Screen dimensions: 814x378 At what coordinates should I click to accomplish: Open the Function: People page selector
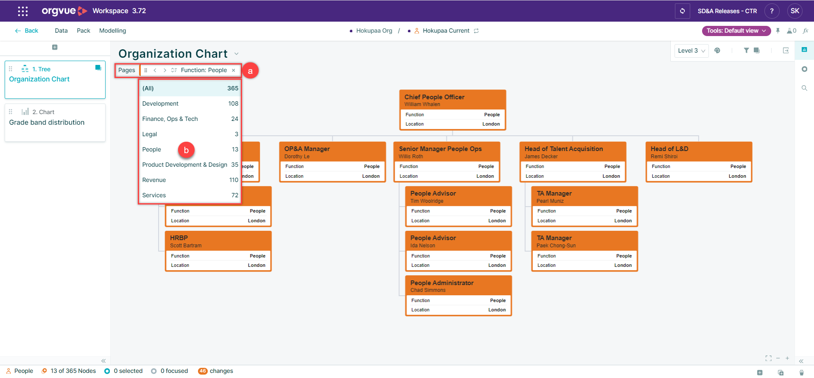coord(204,70)
